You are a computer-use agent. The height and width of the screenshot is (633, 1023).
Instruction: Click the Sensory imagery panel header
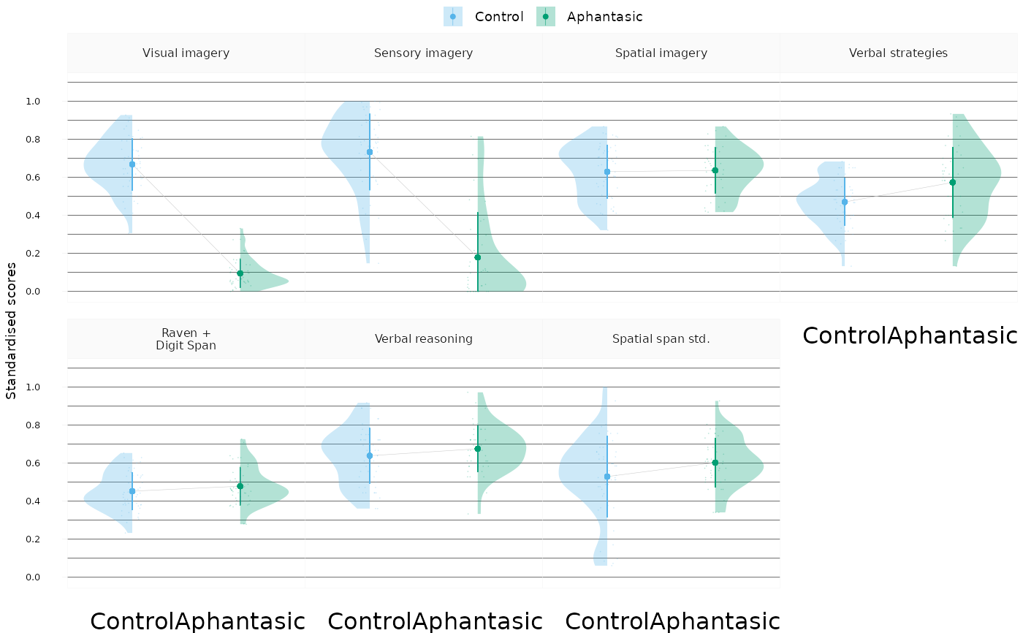tap(423, 53)
